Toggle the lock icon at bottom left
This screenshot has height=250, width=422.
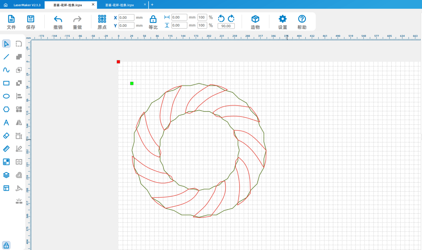point(6,245)
